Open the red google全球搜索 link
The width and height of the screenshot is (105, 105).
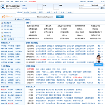(41, 60)
